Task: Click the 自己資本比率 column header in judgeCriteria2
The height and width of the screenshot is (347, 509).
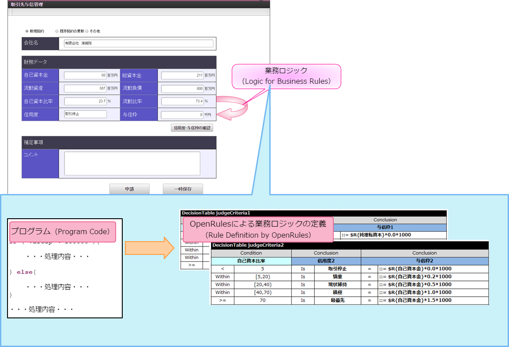Action: pyautogui.click(x=251, y=261)
